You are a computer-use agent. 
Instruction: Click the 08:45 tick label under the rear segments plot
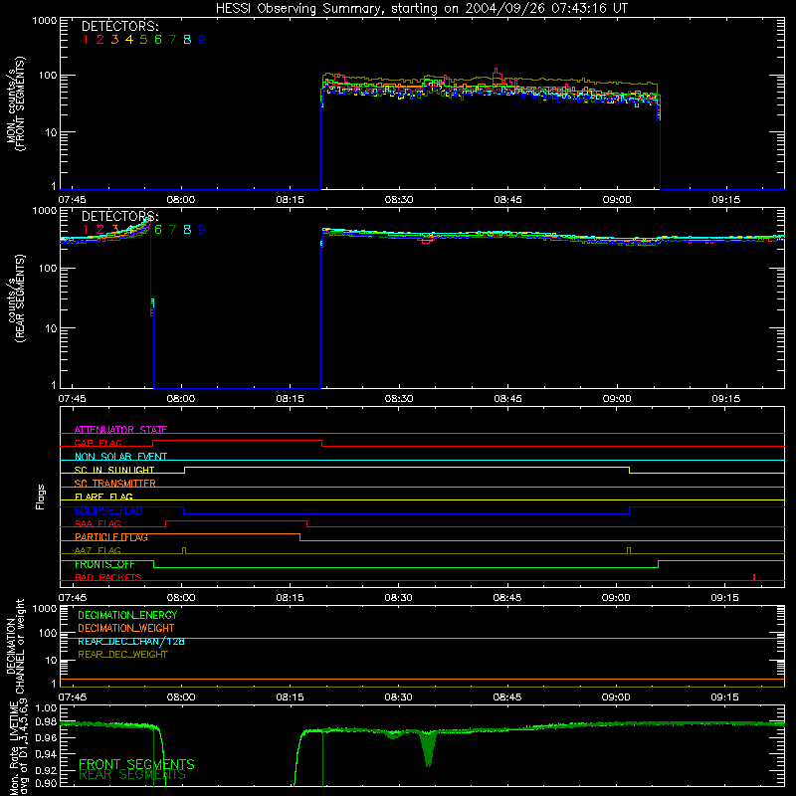point(507,399)
